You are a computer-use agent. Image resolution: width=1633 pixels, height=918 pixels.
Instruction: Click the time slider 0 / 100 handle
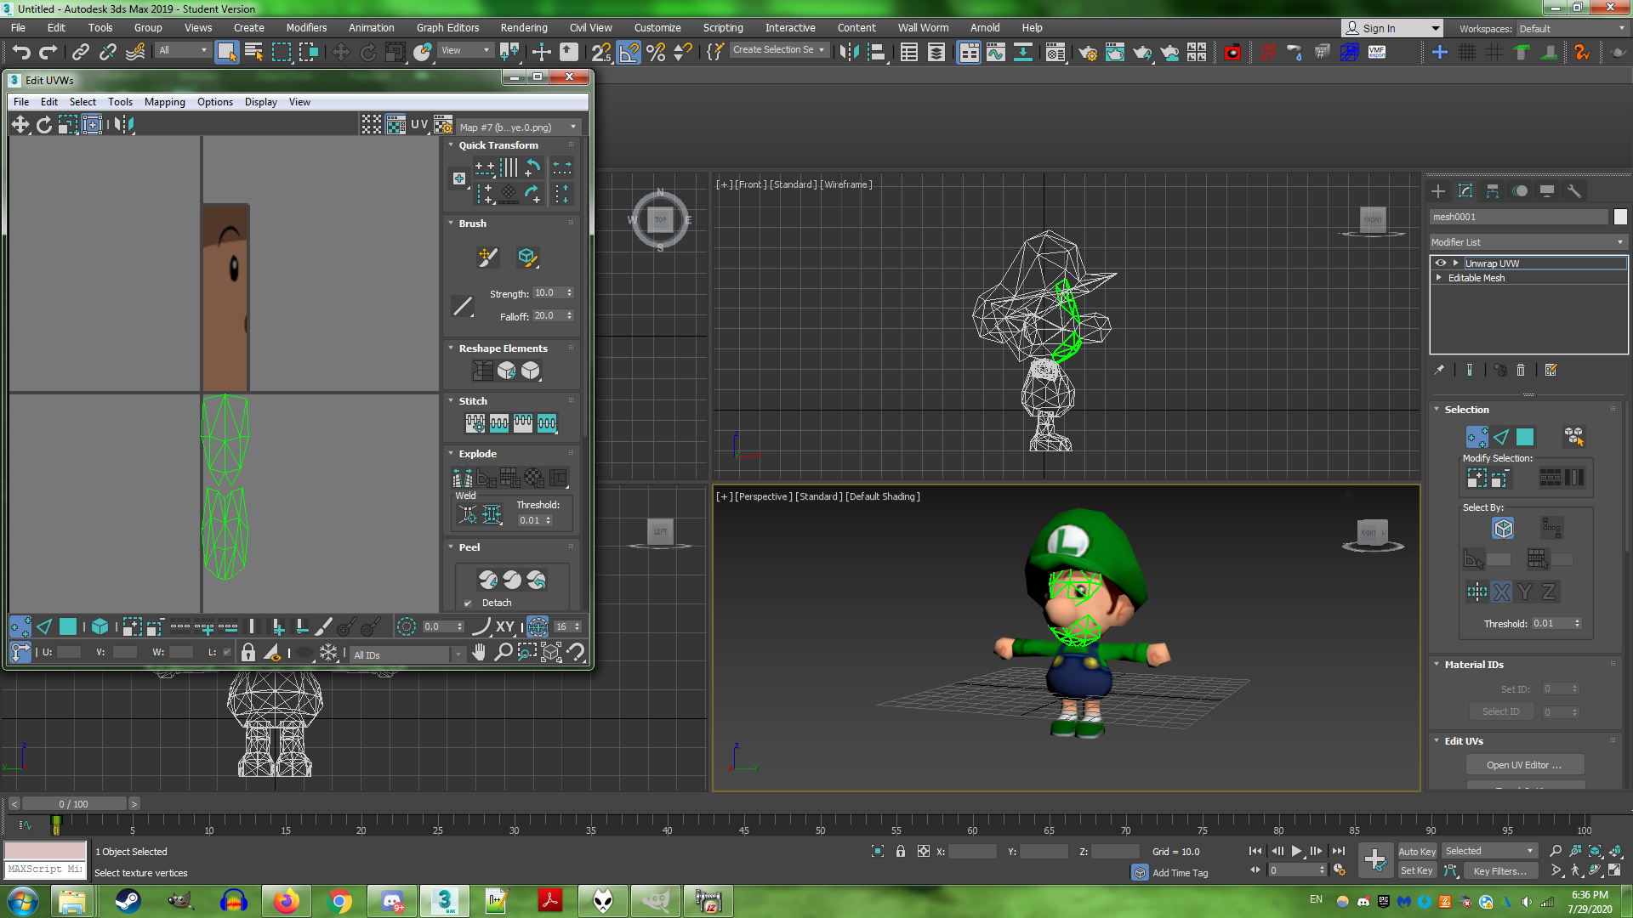click(x=74, y=804)
